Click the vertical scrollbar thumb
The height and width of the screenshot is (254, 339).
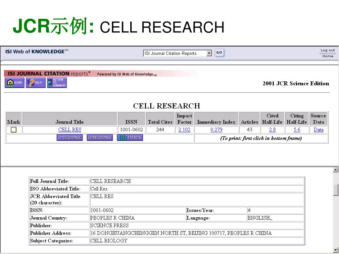pyautogui.click(x=336, y=190)
